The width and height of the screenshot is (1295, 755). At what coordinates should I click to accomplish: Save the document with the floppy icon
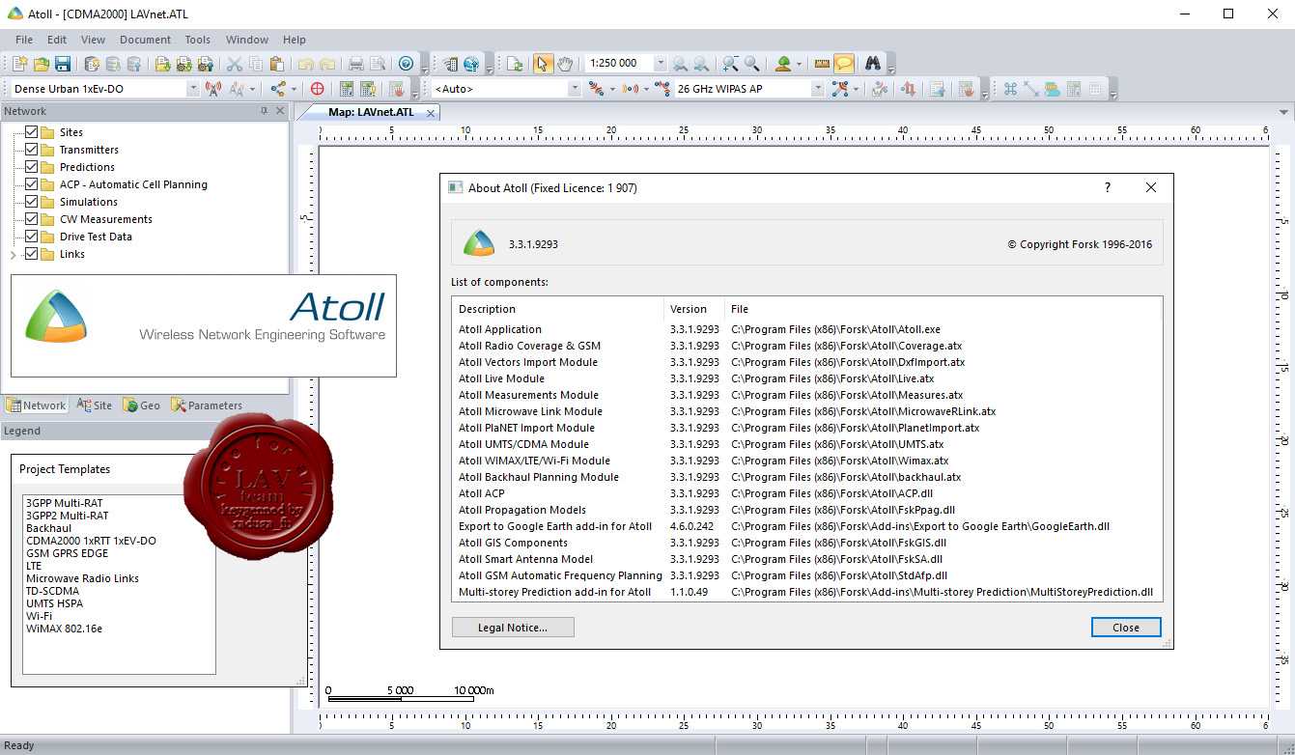click(62, 64)
